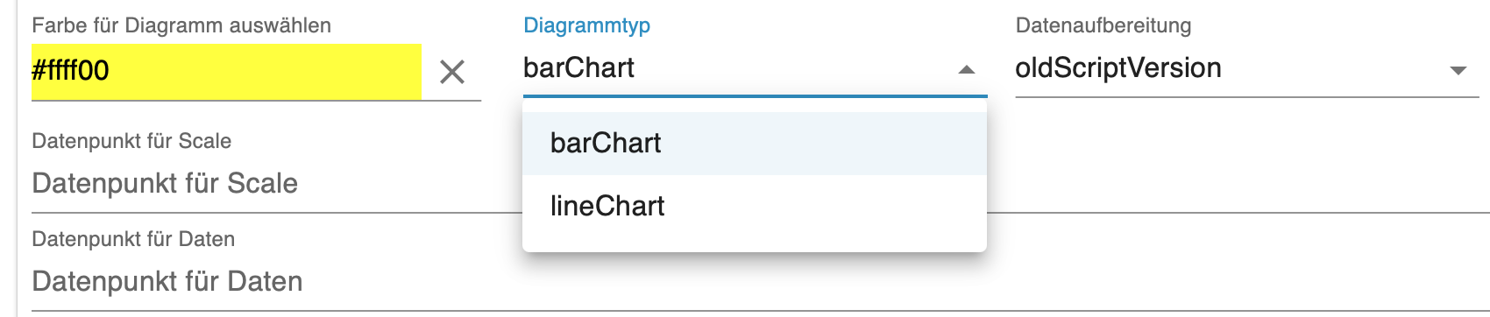This screenshot has height=317, width=1490.
Task: Click the blank padding below lineChart in popup
Action: click(755, 244)
